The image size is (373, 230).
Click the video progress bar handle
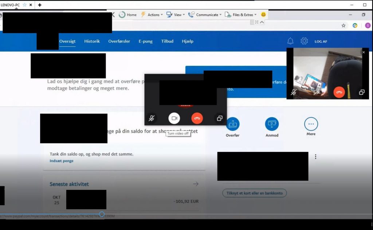click(102, 214)
